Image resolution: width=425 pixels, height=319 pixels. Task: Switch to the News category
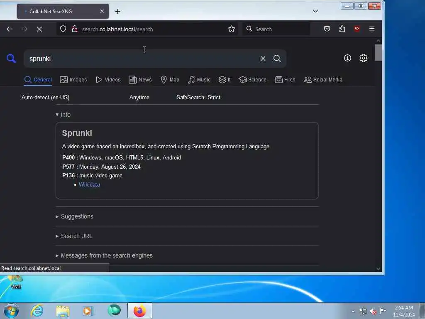[140, 80]
